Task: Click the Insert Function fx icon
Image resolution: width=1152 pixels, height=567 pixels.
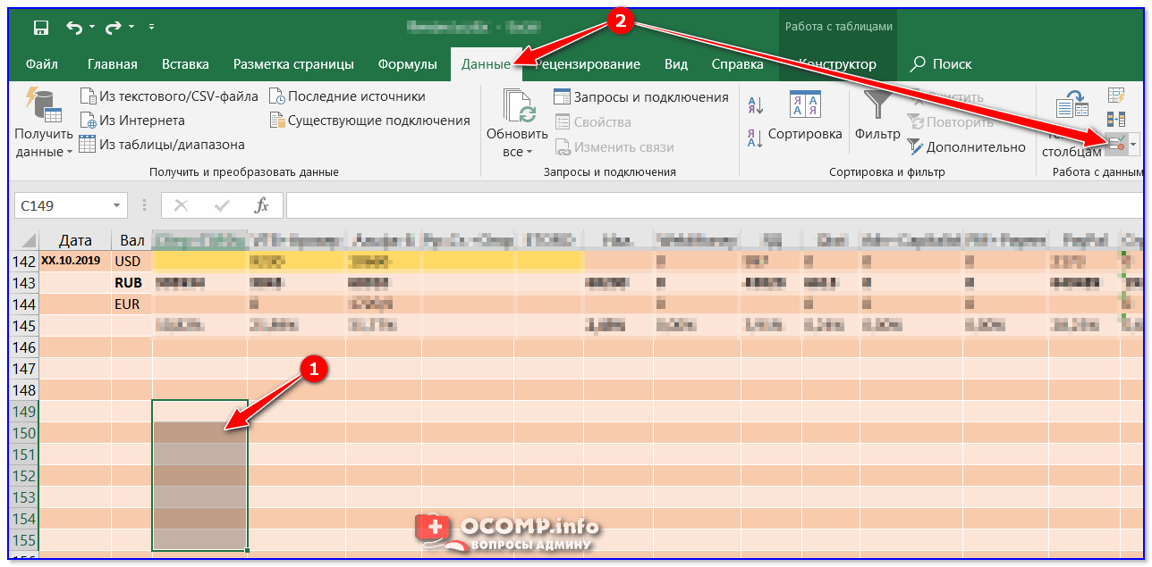Action: click(261, 205)
